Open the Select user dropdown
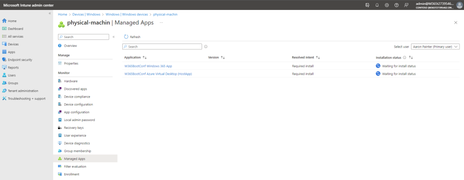The image size is (464, 180). tap(435, 47)
